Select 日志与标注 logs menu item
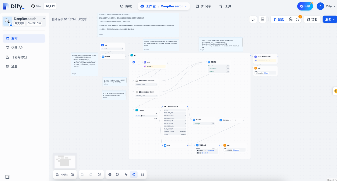Screen dimensions: 337x181 [24, 57]
